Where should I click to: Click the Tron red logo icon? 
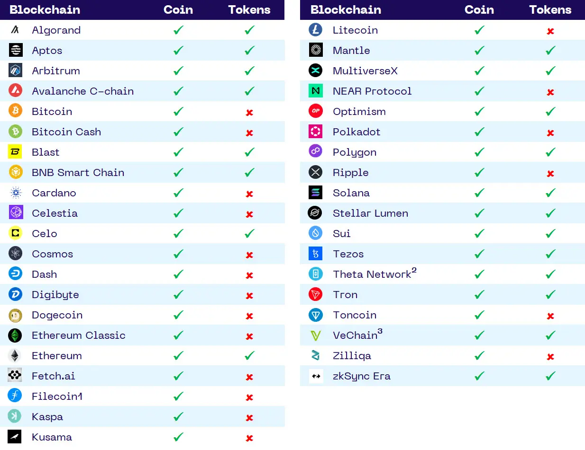click(x=315, y=294)
